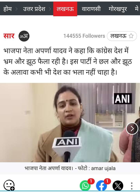The width and height of the screenshot is (140, 192).
Task: Switch to गोरखपुर tab
Action: [x=118, y=9]
